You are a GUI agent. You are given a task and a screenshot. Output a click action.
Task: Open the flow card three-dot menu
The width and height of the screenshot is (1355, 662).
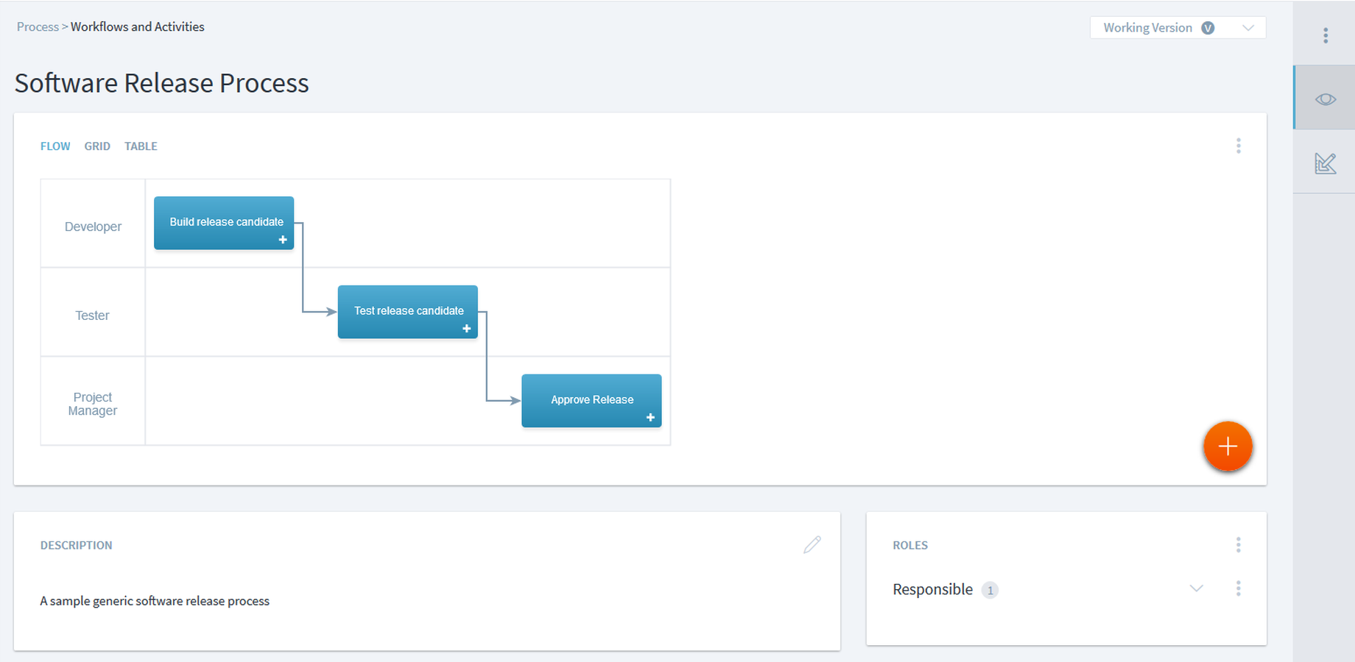1238,146
